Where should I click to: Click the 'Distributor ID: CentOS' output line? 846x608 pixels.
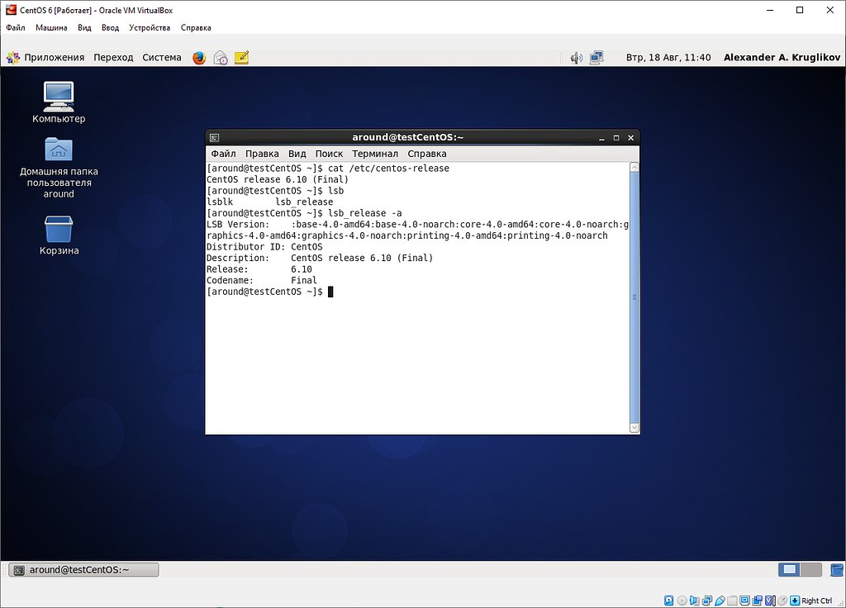(264, 247)
